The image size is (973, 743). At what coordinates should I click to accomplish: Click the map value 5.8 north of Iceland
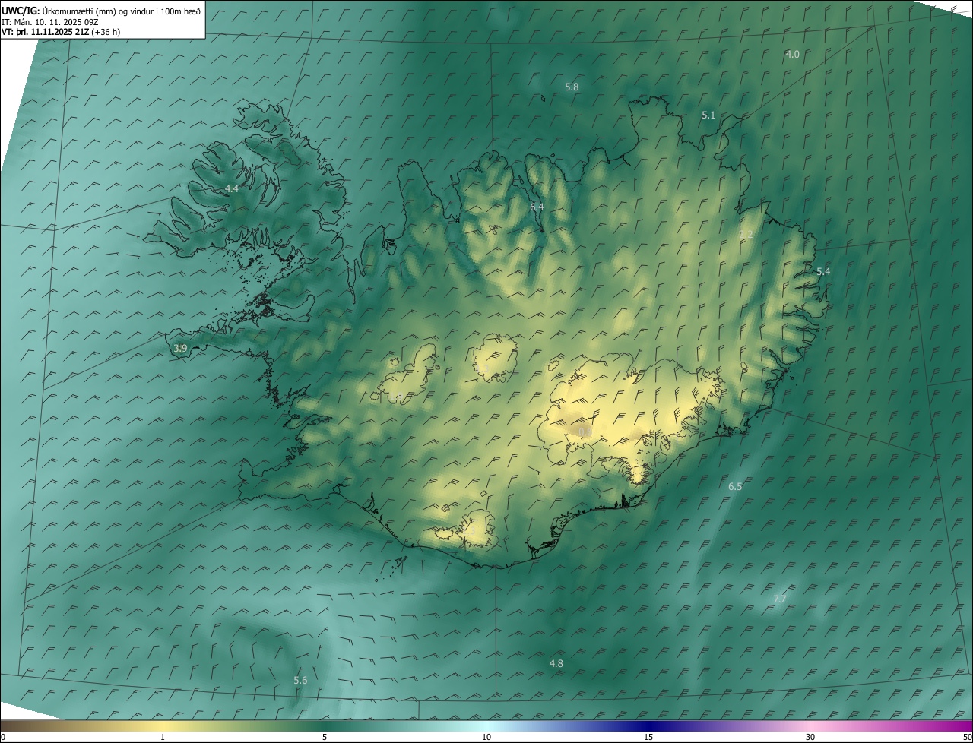click(572, 87)
